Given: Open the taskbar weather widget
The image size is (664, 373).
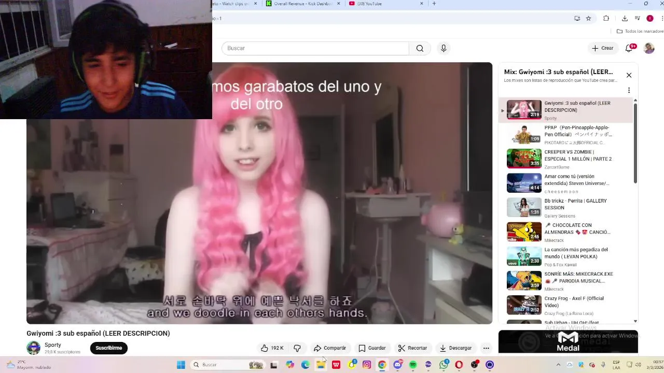Looking at the screenshot, I should tap(29, 365).
